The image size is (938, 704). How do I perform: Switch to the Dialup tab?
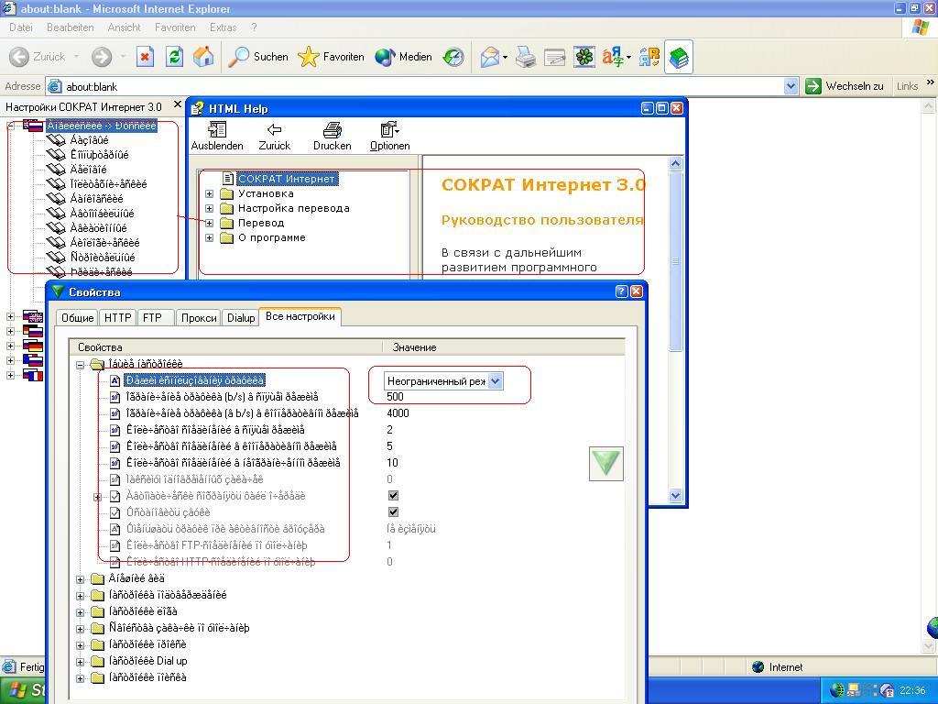click(241, 317)
